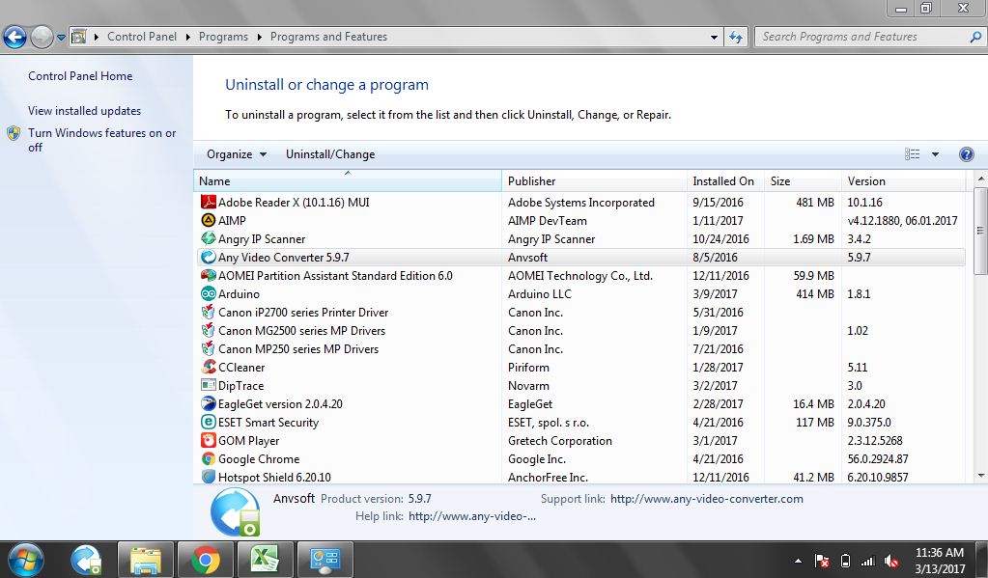Sort by the Name column header

pyautogui.click(x=347, y=180)
